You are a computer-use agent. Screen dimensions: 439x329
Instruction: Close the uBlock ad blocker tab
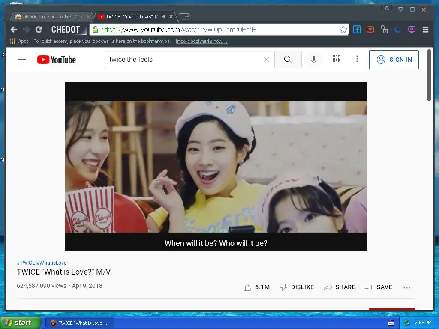pos(88,17)
